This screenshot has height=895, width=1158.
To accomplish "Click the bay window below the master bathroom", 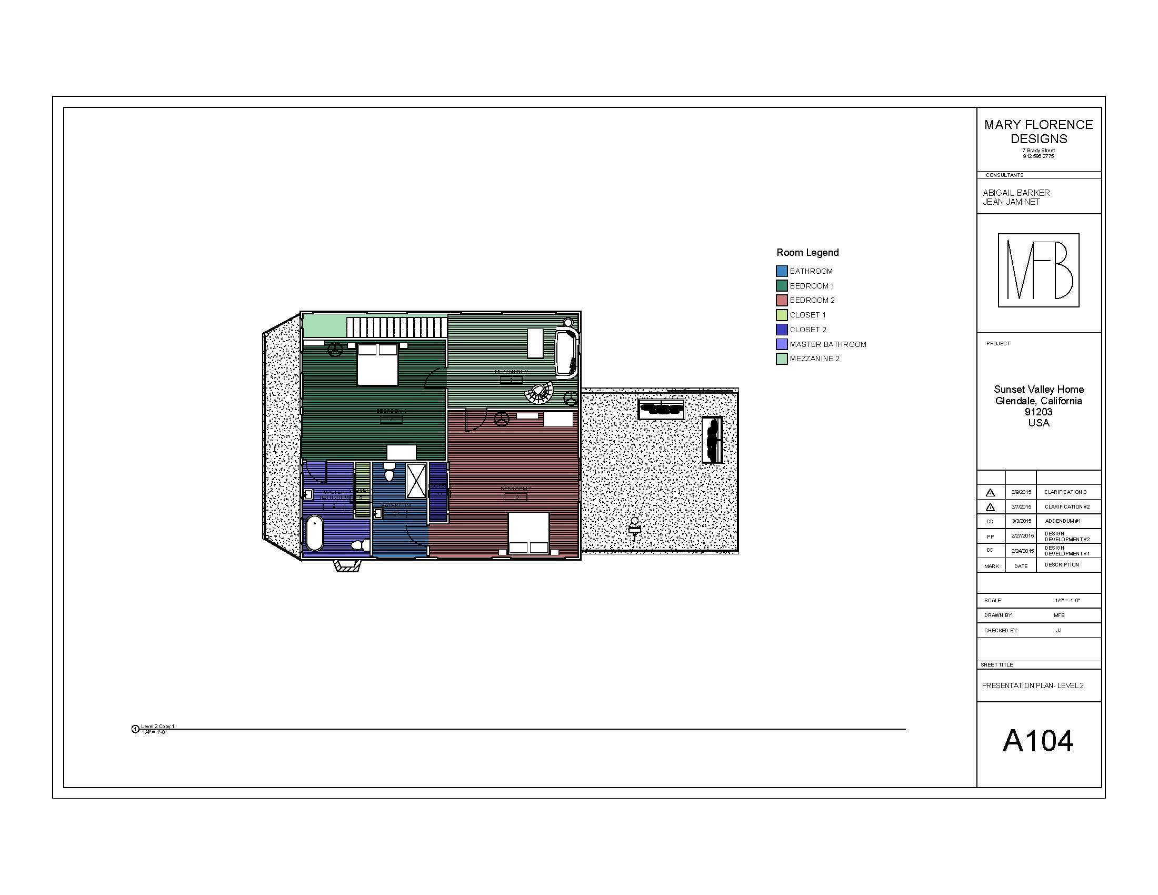I will pos(348,566).
